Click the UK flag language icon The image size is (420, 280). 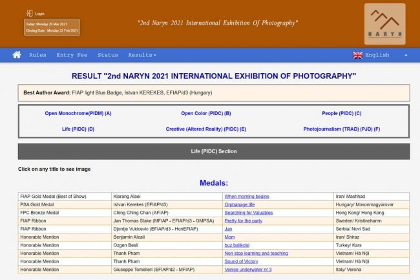pyautogui.click(x=357, y=55)
